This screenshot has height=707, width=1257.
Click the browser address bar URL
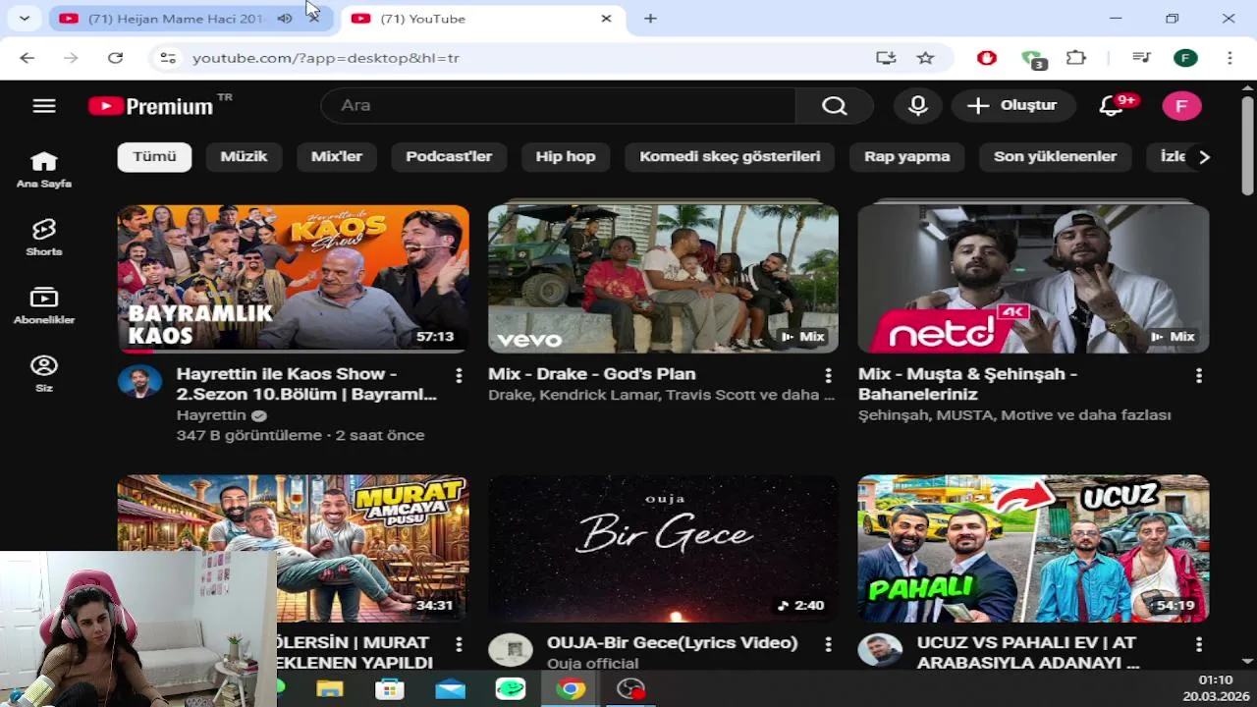pyautogui.click(x=326, y=58)
